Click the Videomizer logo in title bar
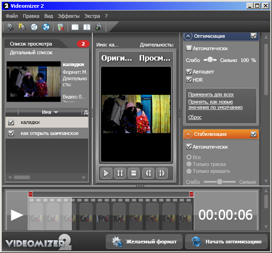Viewport: 272px width, 253px height. [6, 6]
